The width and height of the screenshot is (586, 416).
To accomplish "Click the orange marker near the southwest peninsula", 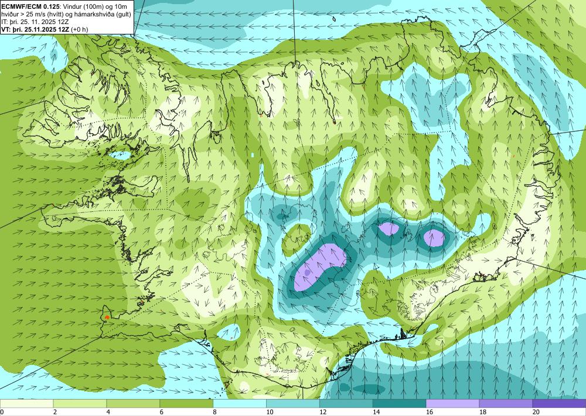I will 107,317.
